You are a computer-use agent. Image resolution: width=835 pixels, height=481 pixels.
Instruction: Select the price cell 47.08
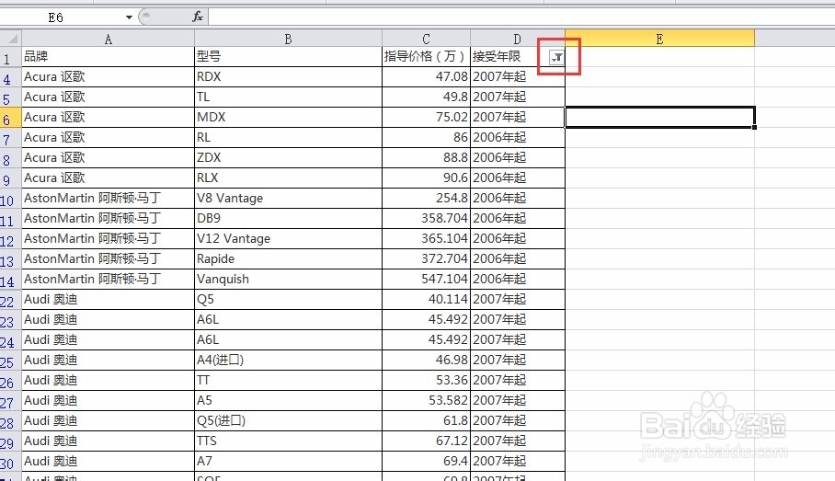point(426,76)
